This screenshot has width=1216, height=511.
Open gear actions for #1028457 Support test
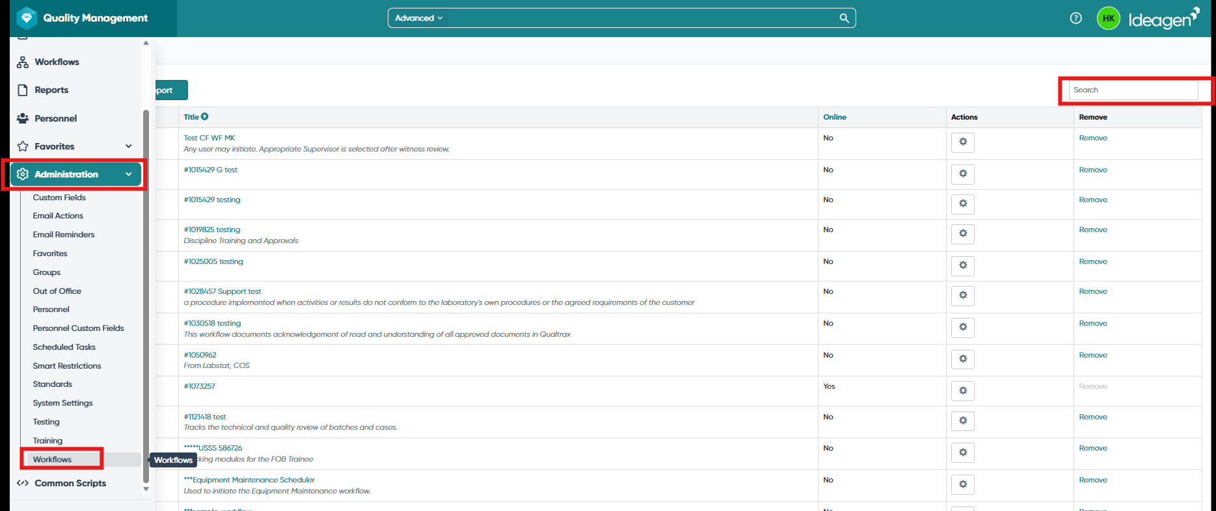pos(963,295)
